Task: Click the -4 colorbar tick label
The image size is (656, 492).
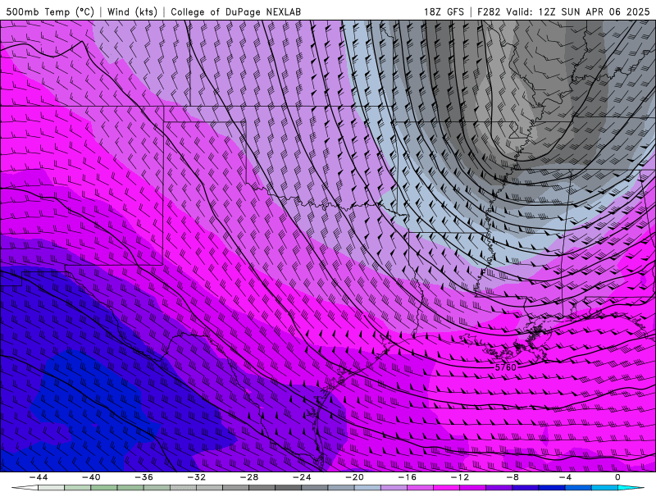Action: point(565,477)
